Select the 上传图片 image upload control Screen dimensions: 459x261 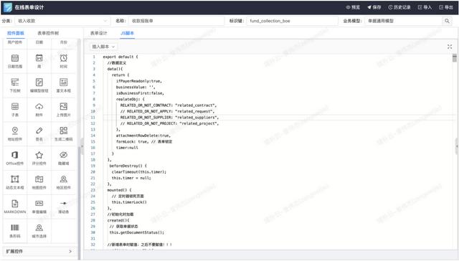64,110
